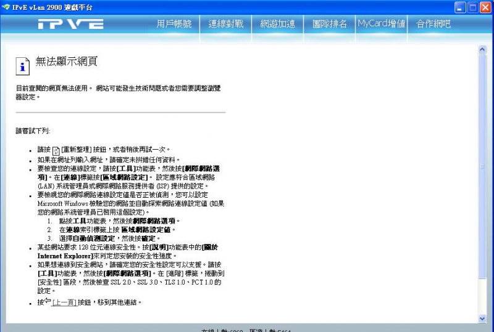
Task: Click the 如果在網址列輸入網址 bullet line
Action: [x=109, y=160]
